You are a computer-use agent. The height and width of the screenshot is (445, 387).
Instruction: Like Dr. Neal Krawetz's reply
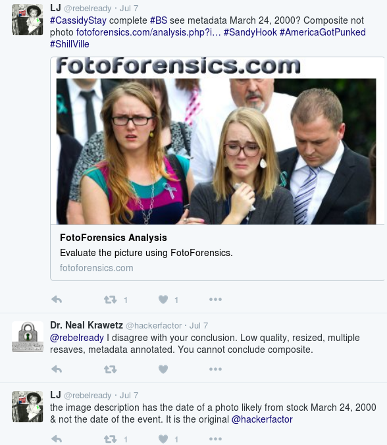click(x=163, y=369)
